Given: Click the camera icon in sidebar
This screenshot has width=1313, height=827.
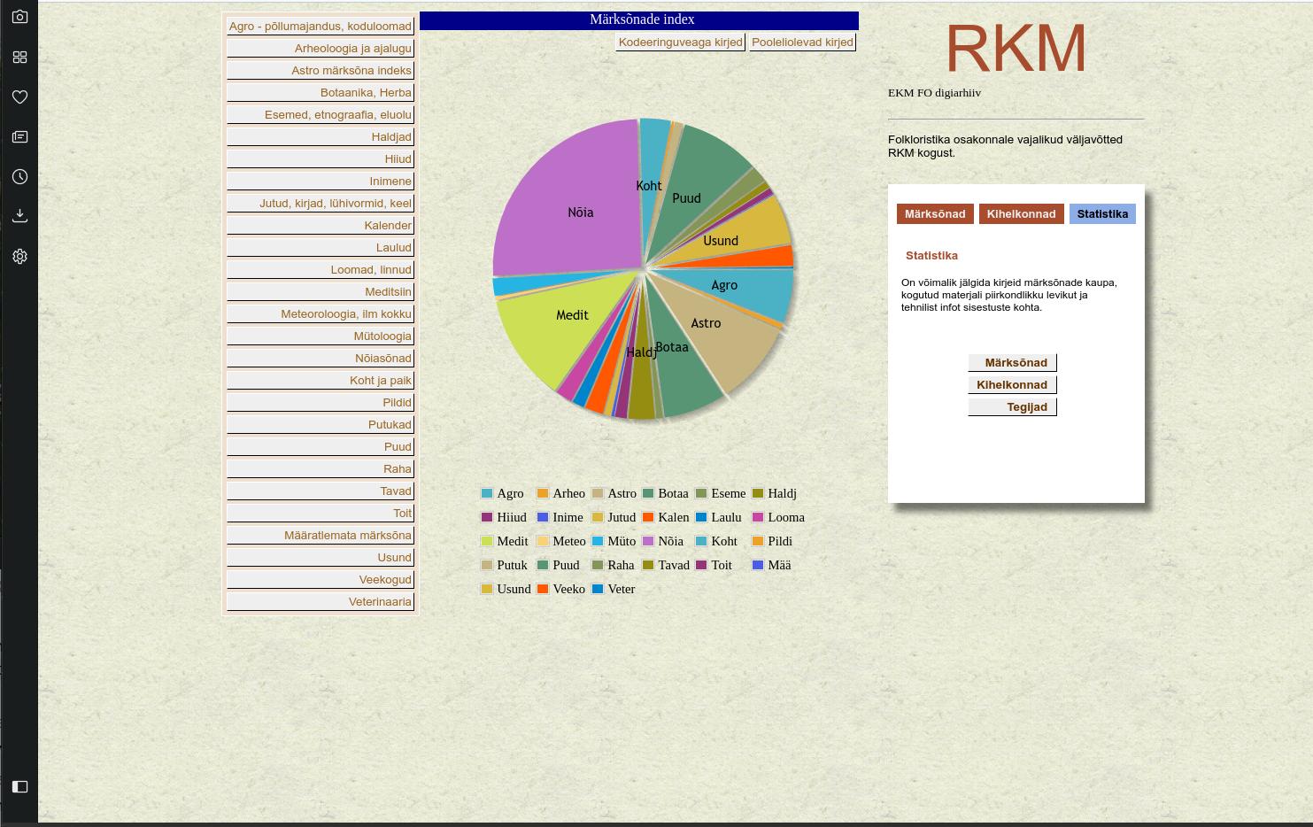Looking at the screenshot, I should [x=19, y=17].
